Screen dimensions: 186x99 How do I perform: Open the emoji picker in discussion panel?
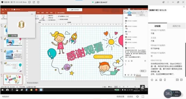(152, 80)
